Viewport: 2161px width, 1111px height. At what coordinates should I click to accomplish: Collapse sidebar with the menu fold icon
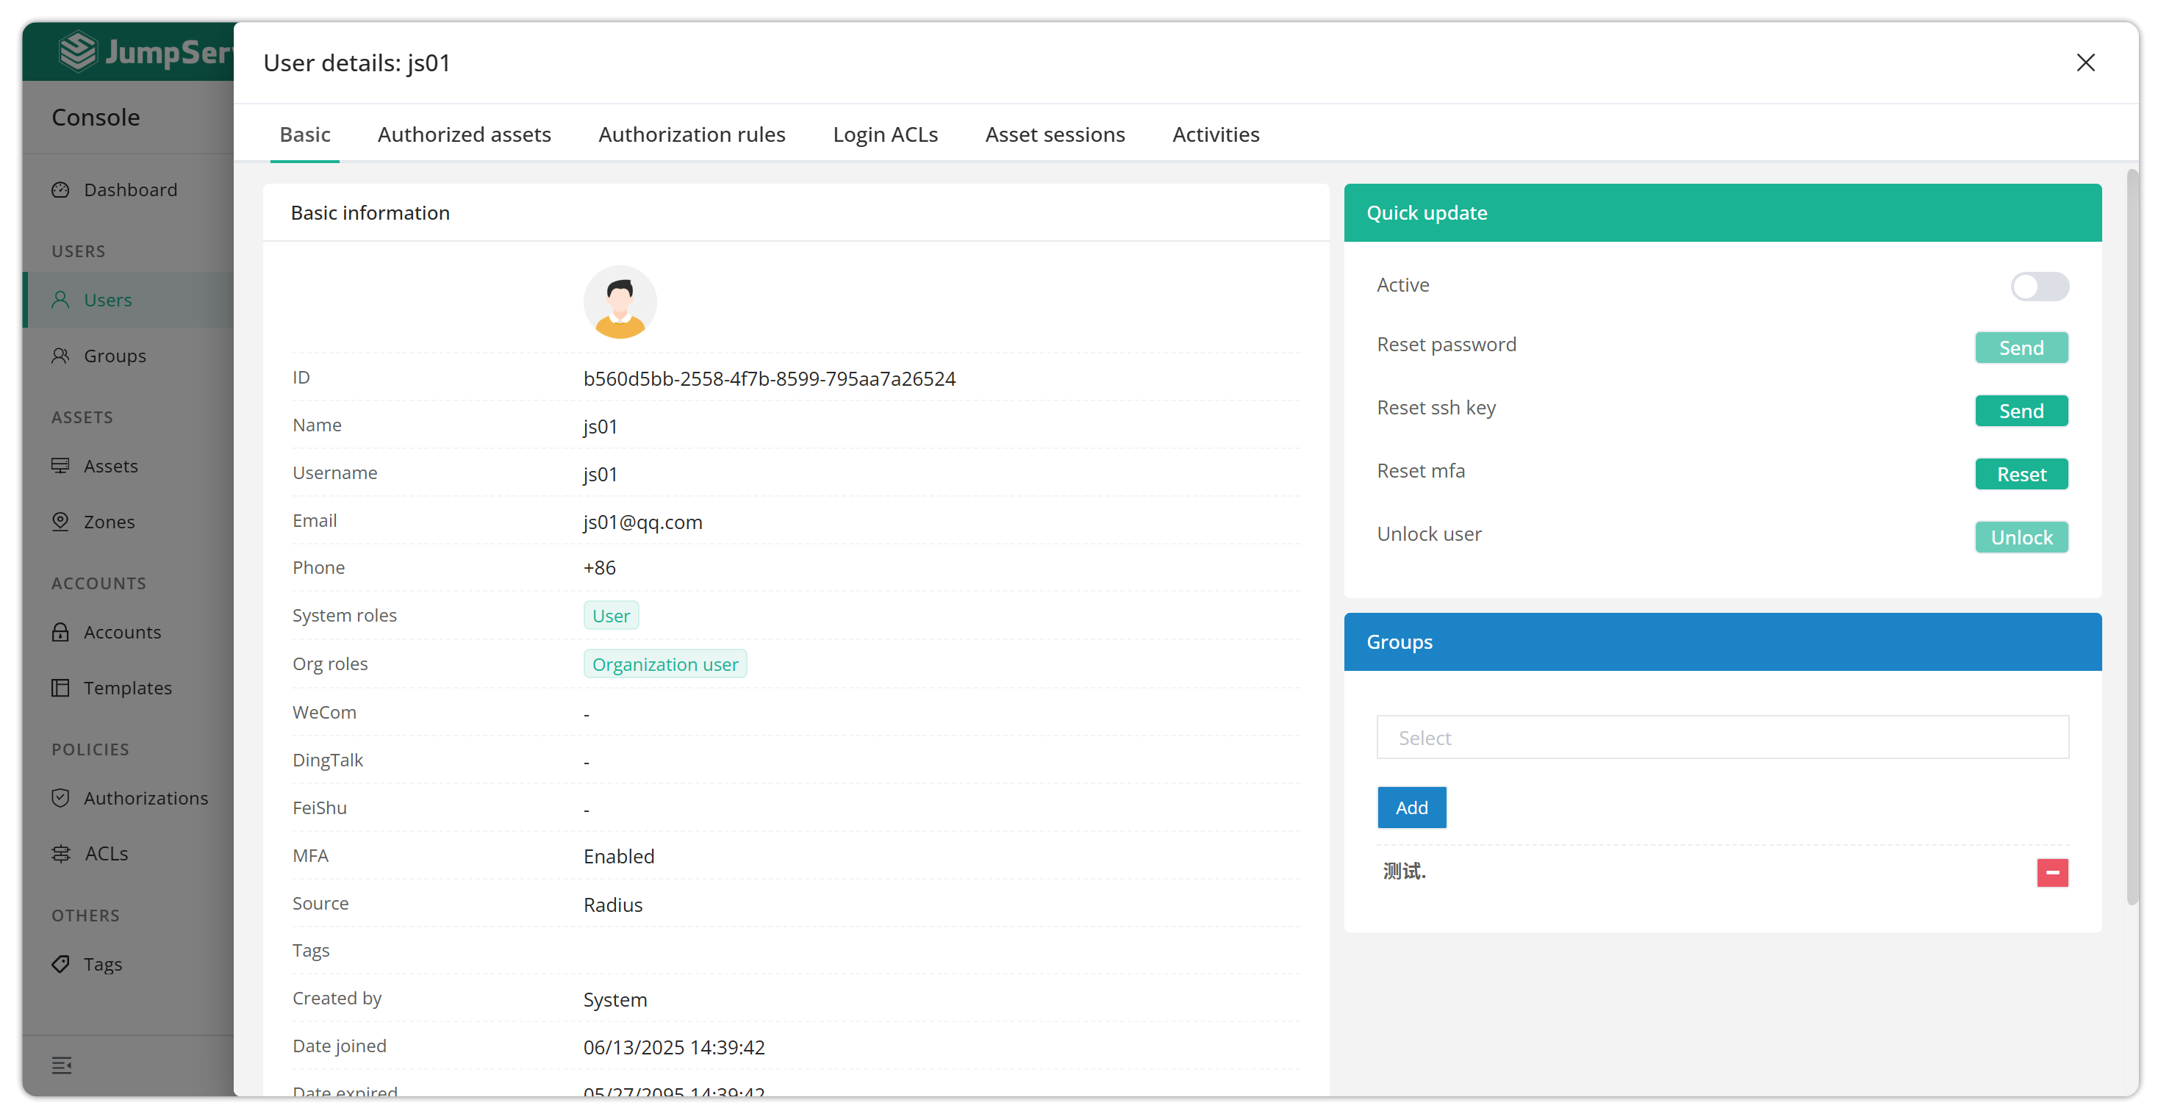pos(61,1065)
